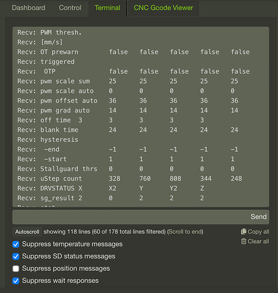278x293 pixels.
Task: Uncheck Suppress temperature messages
Action: [x=16, y=244]
